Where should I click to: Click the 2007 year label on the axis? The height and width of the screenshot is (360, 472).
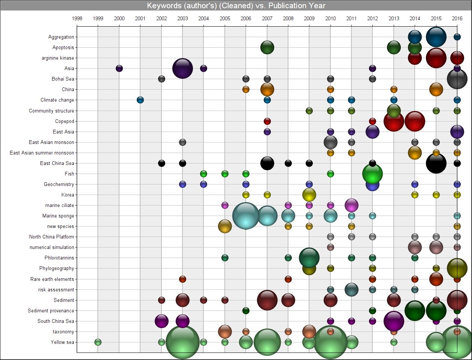pos(267,18)
